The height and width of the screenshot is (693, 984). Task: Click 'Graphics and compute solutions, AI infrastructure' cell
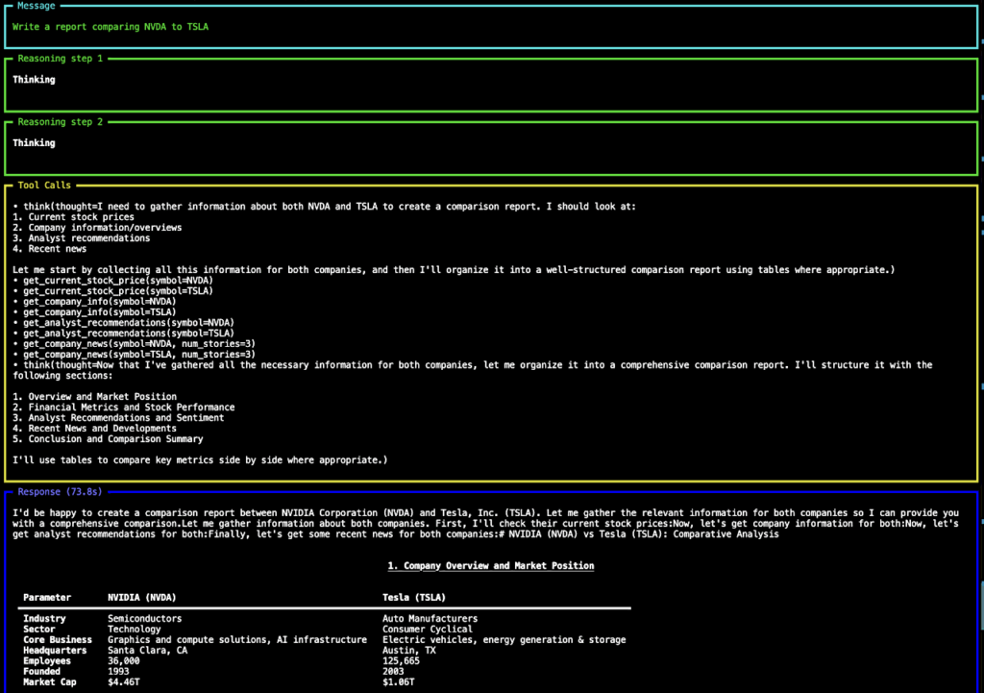pos(237,640)
